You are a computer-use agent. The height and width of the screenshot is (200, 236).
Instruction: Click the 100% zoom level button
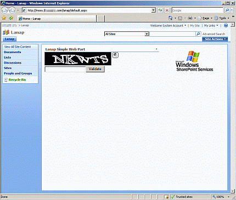(x=218, y=197)
